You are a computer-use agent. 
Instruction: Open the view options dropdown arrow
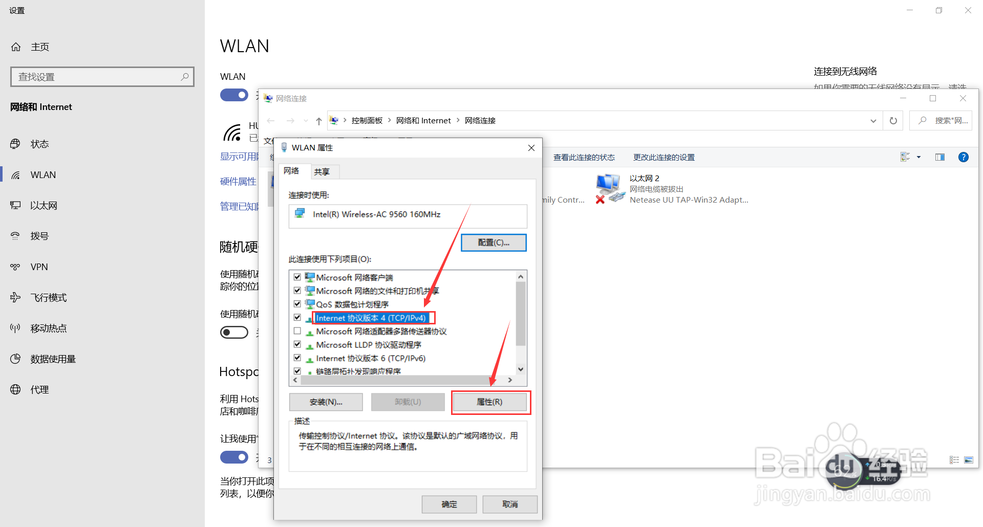918,157
